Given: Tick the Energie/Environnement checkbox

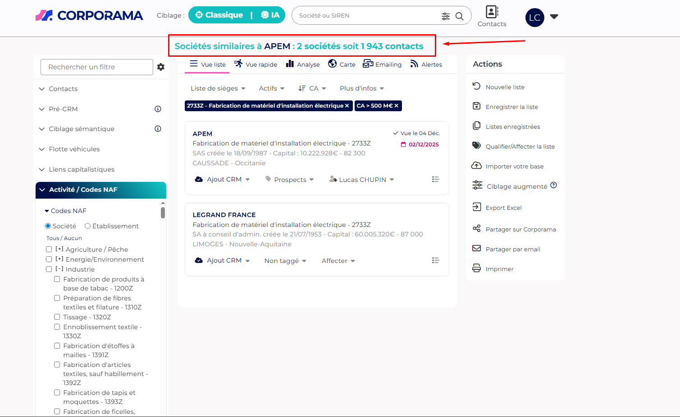Looking at the screenshot, I should click(x=49, y=259).
